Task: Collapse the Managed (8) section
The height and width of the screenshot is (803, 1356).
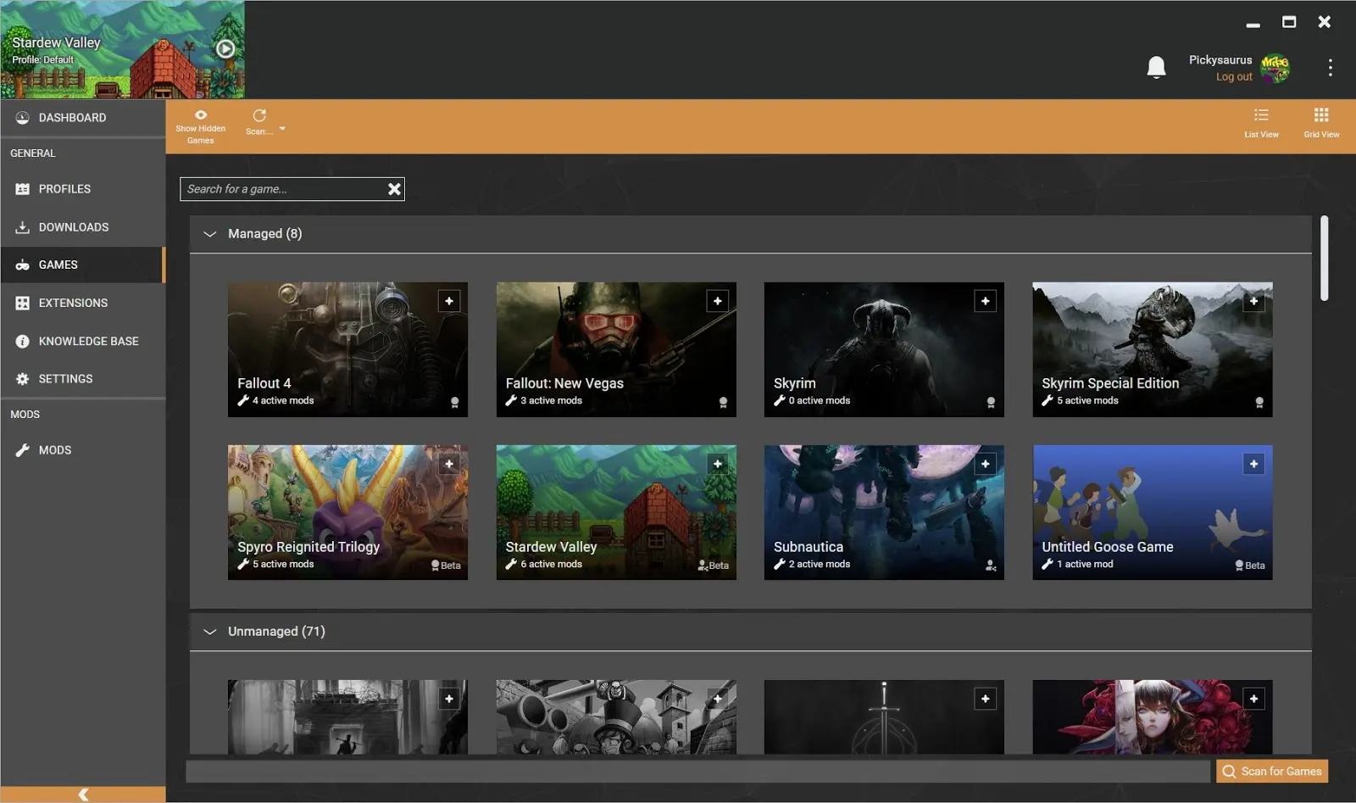Action: [210, 234]
